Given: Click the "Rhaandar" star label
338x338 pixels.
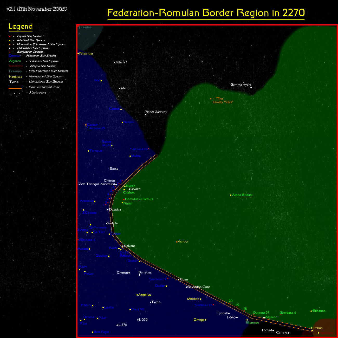Looking at the screenshot, I should [86, 54].
